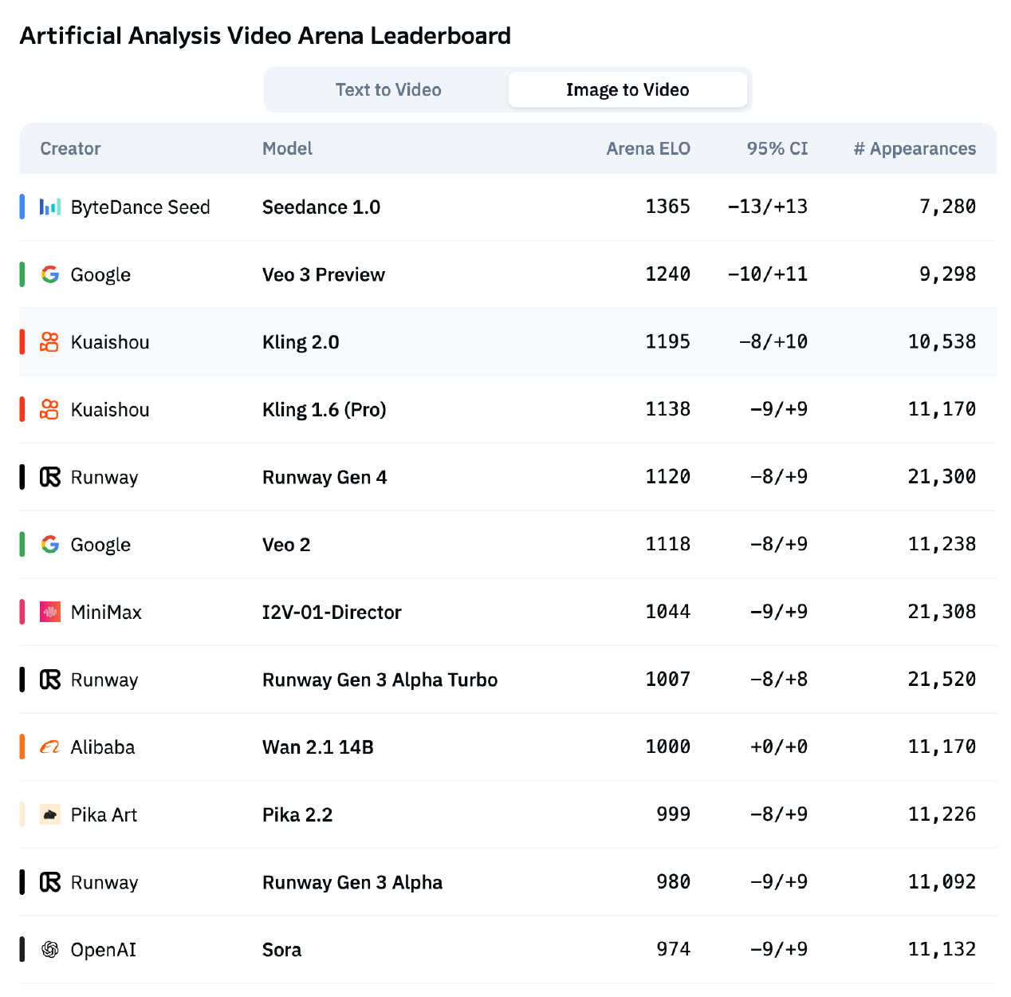The width and height of the screenshot is (1011, 997).
Task: Click the I2V-01-Director model name
Action: pyautogui.click(x=332, y=613)
